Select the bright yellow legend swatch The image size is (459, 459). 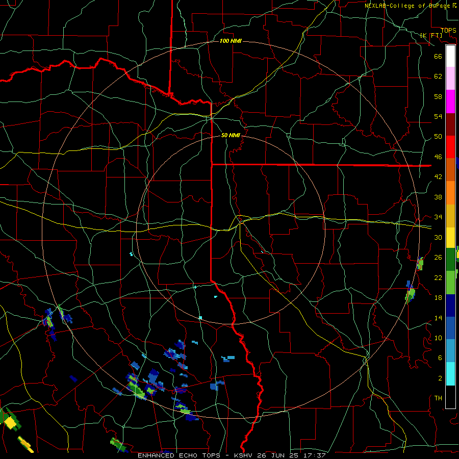450,238
